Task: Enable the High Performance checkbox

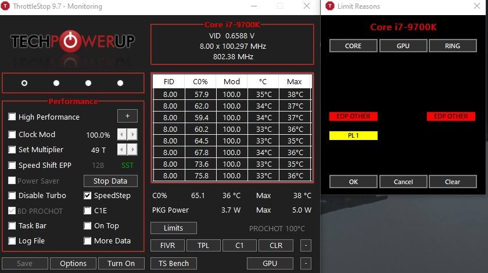Action: click(x=12, y=117)
